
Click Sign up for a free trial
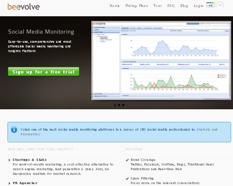pyautogui.click(x=43, y=72)
